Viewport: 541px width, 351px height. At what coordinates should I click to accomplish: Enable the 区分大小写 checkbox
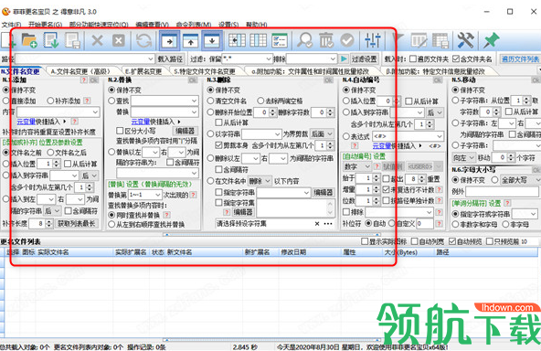(120, 131)
